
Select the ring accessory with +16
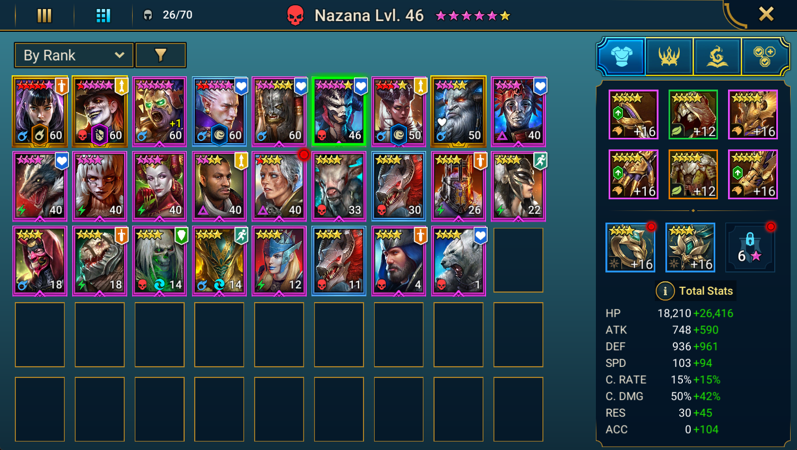[x=630, y=248]
